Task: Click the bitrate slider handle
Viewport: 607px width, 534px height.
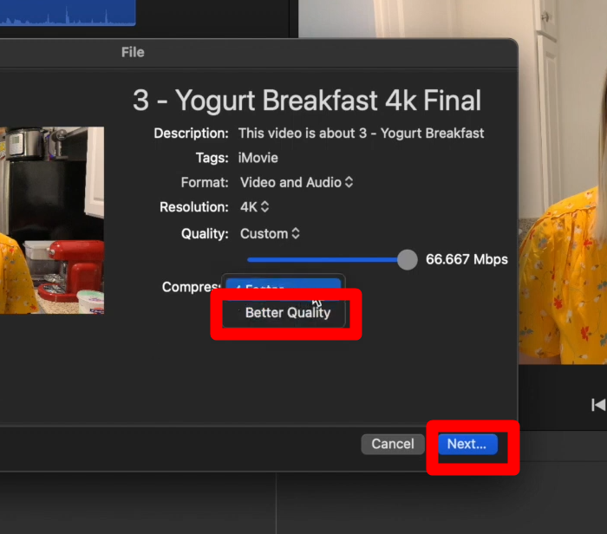Action: [x=408, y=260]
